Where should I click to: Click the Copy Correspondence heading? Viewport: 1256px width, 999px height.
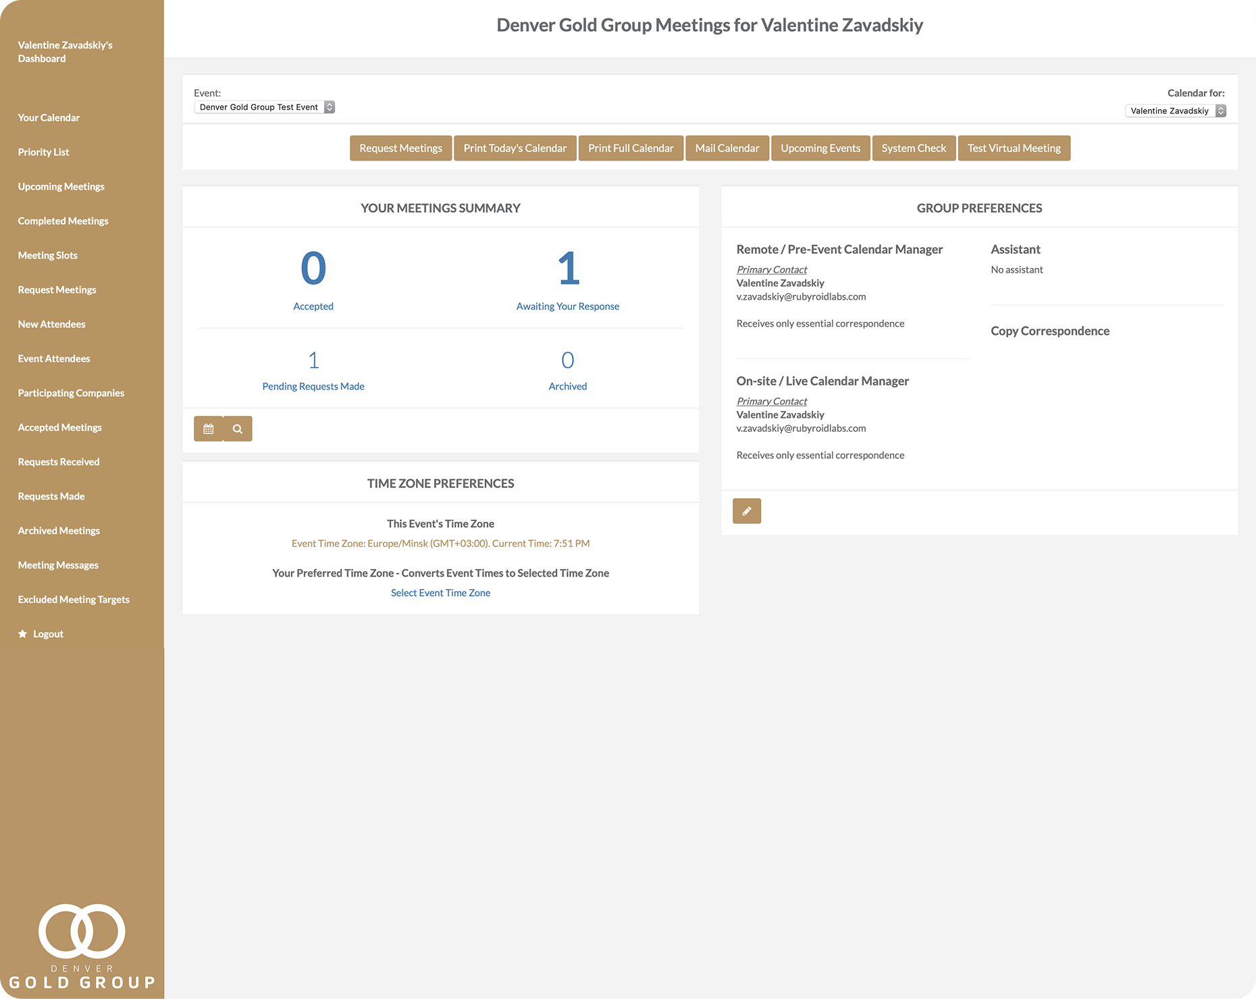coord(1050,331)
